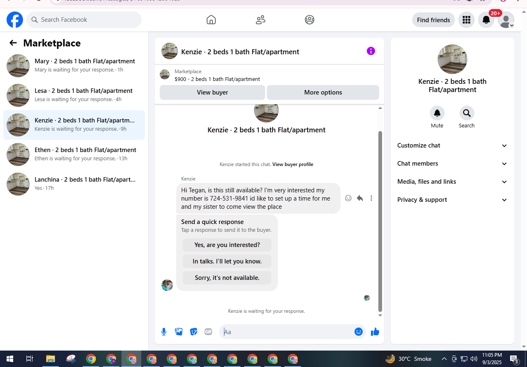This screenshot has height=367, width=527.
Task: Open the Facebook menu grid icon
Action: point(466,20)
